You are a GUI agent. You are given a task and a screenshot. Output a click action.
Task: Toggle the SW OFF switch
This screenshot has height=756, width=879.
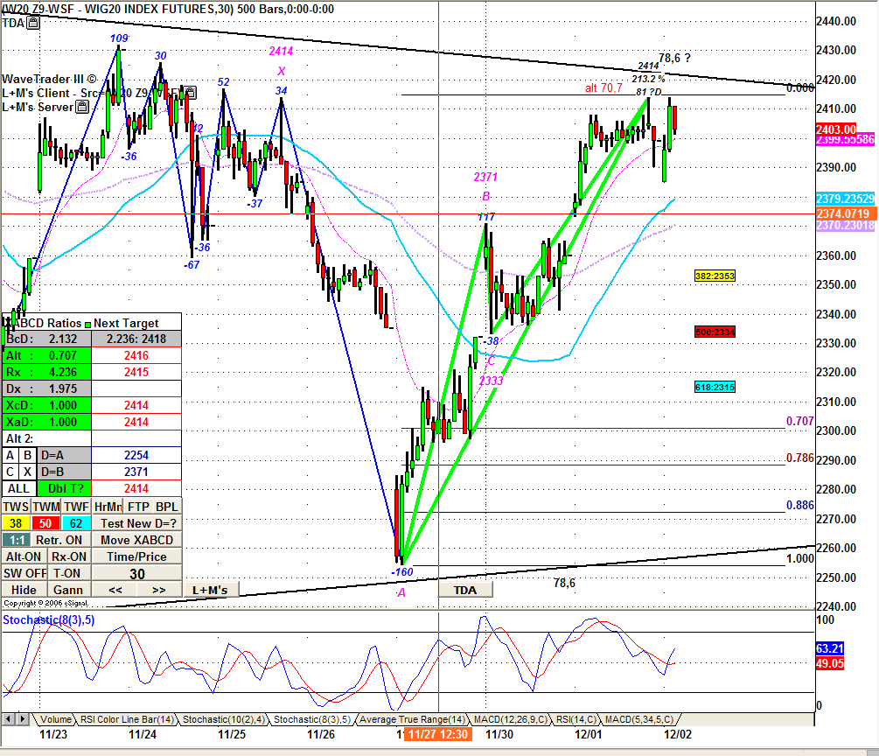23,573
